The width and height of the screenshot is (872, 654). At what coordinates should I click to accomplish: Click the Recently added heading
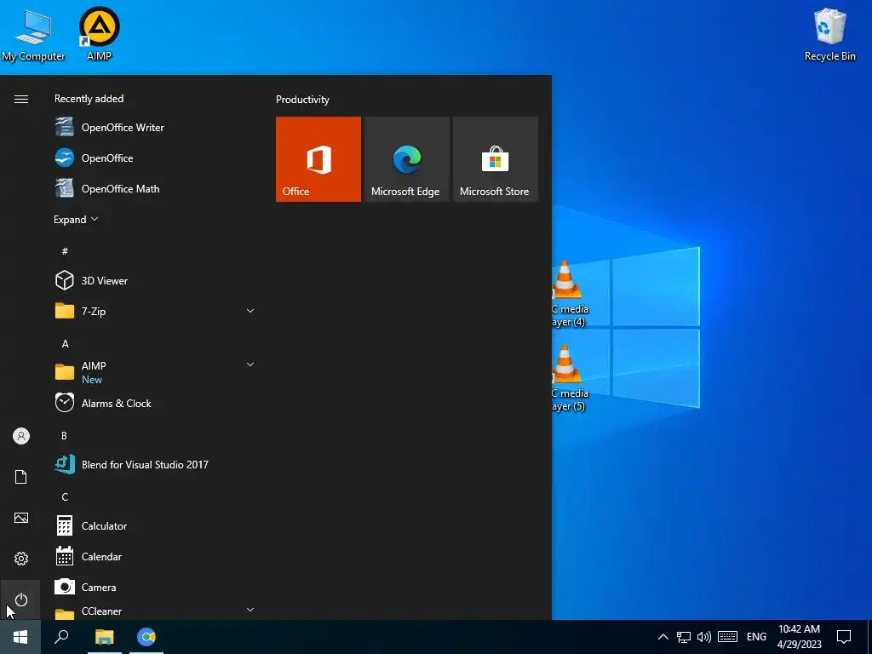tap(89, 99)
